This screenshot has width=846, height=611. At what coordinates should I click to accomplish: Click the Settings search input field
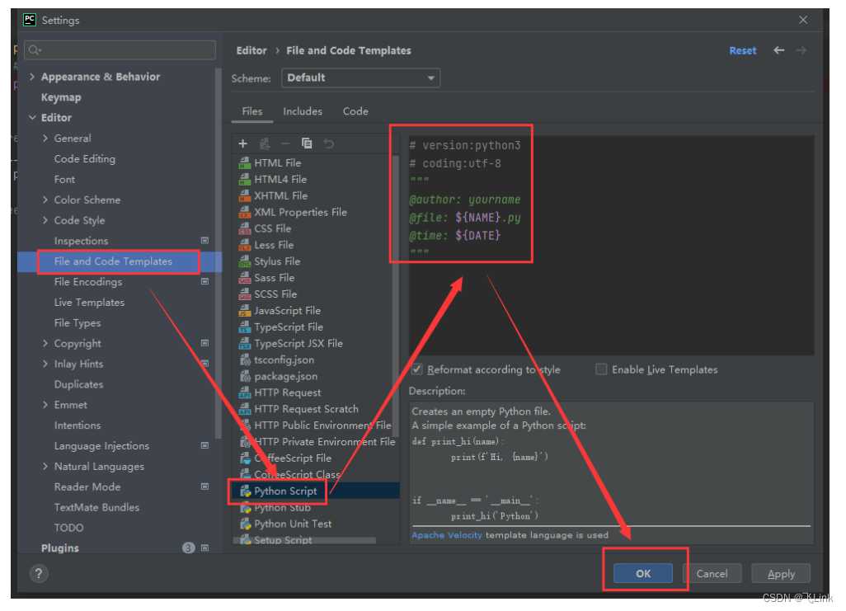click(120, 50)
